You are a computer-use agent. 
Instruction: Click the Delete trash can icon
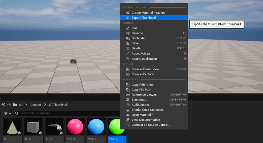[128, 48]
